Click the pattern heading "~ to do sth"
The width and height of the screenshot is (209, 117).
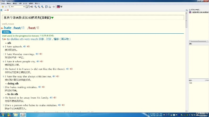[x=11, y=94]
